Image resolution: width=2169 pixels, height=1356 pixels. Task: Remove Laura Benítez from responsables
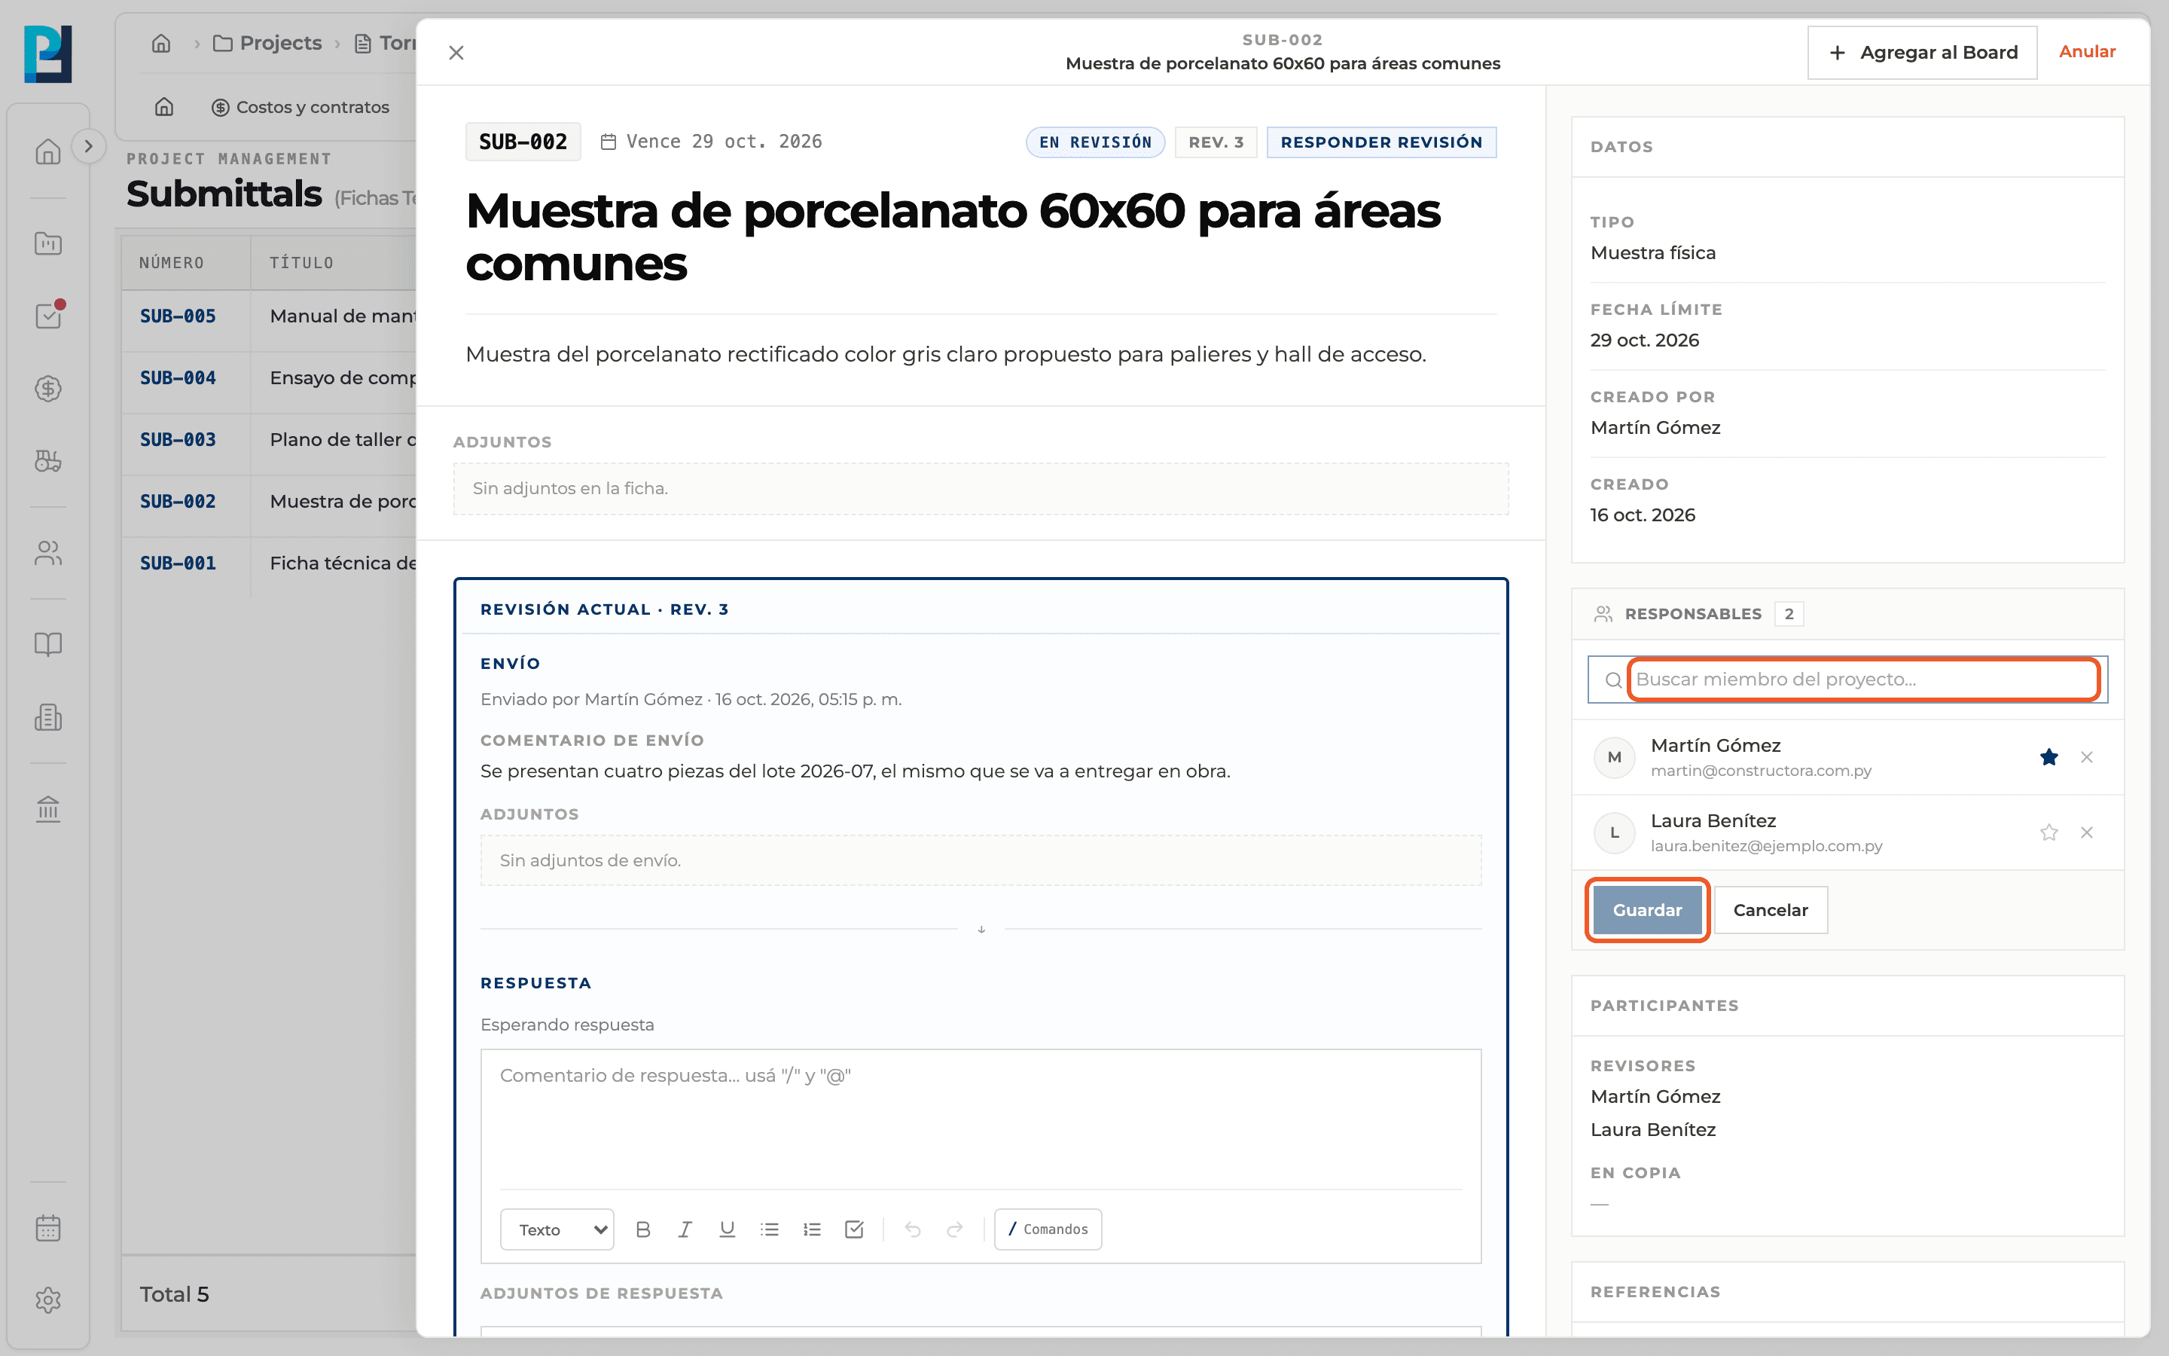tap(2087, 832)
